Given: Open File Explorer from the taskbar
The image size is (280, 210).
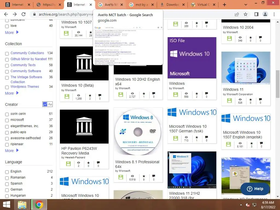Looking at the screenshot, I should tap(22, 205).
